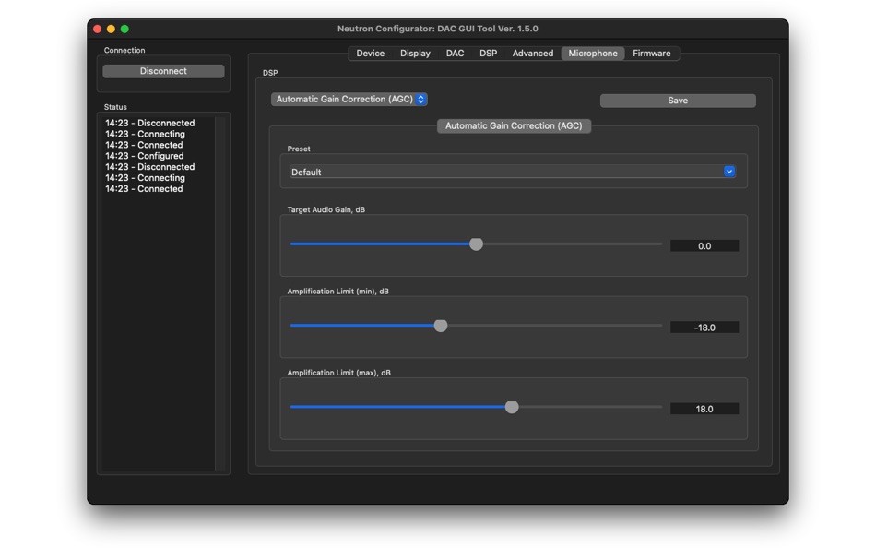
Task: Select the DAC tab
Action: (x=455, y=54)
